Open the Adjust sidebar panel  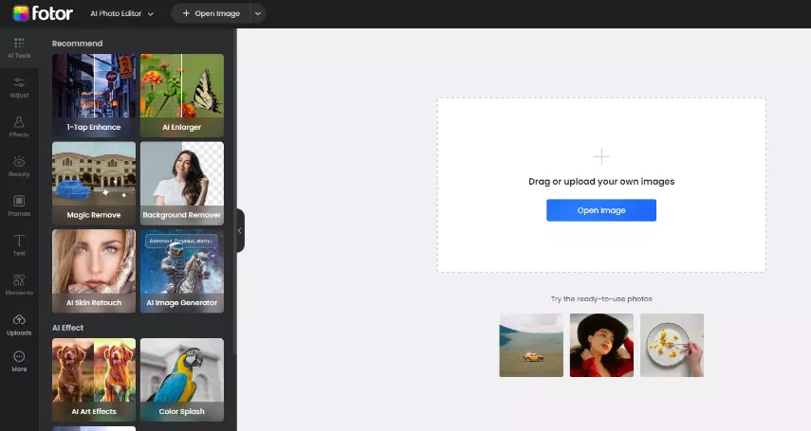tap(19, 87)
